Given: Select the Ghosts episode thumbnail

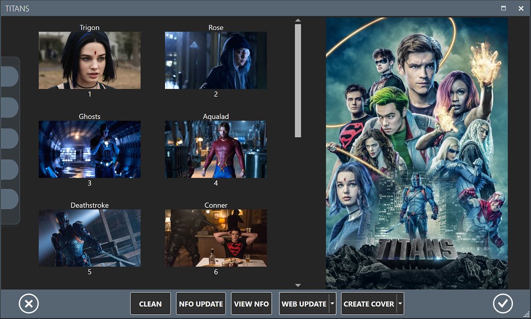Looking at the screenshot, I should pos(90,149).
